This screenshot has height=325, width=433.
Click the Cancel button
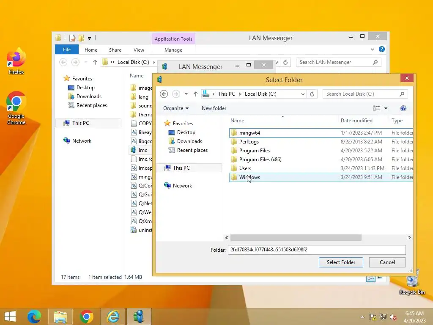[387, 262]
